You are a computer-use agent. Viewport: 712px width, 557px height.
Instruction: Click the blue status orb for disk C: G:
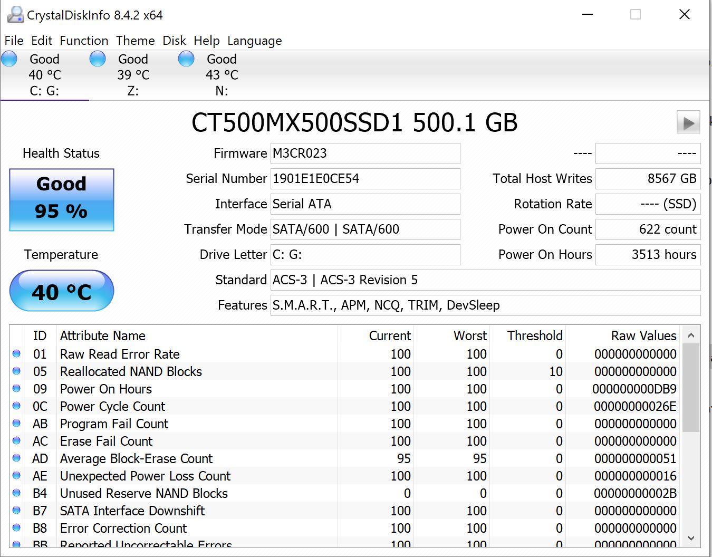coord(9,59)
